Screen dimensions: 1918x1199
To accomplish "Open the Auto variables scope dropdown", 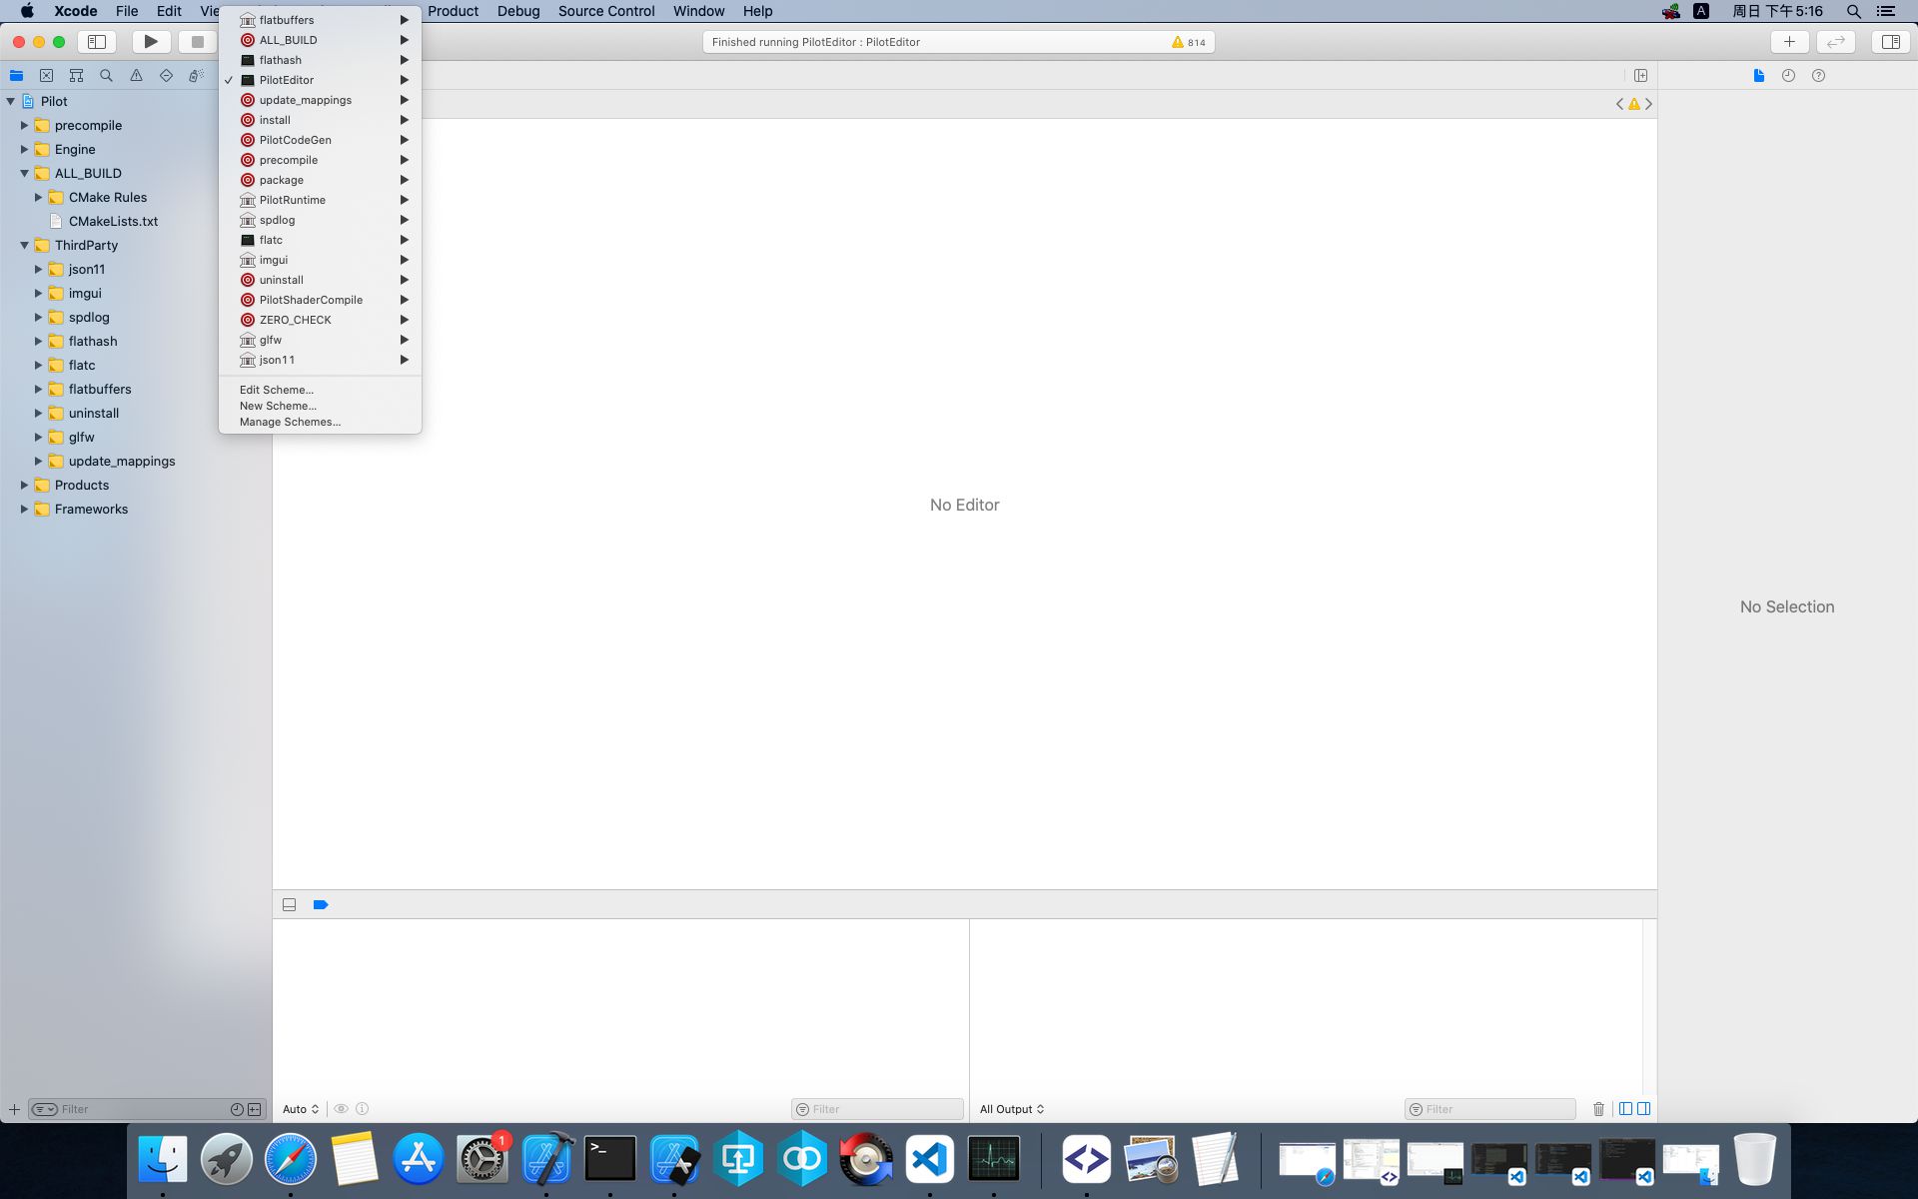I will tap(301, 1109).
